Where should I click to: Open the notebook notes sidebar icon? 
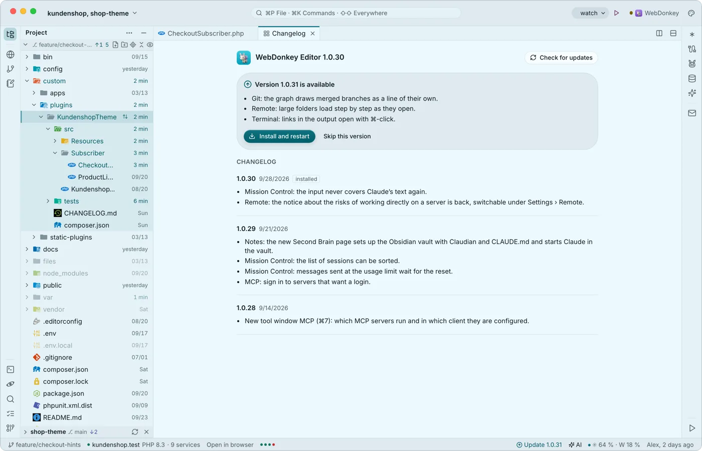coord(11,84)
